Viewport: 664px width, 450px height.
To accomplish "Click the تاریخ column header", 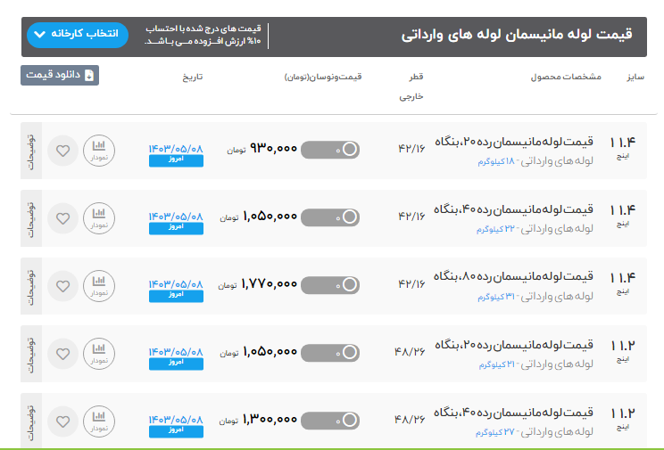I will pos(193,78).
